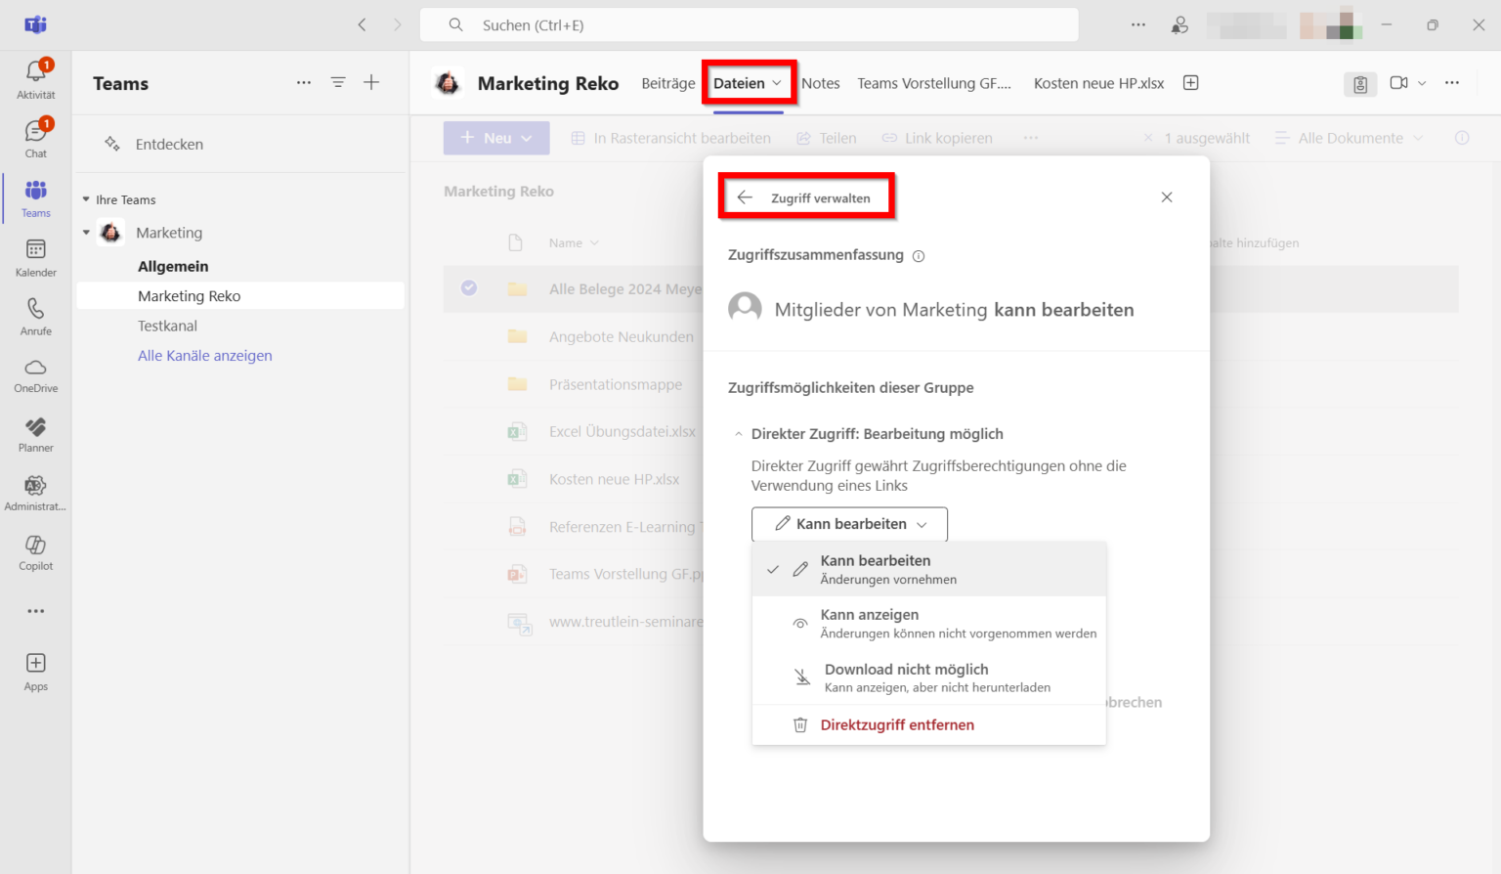Open the Planner app icon
The image size is (1501, 874).
[35, 432]
